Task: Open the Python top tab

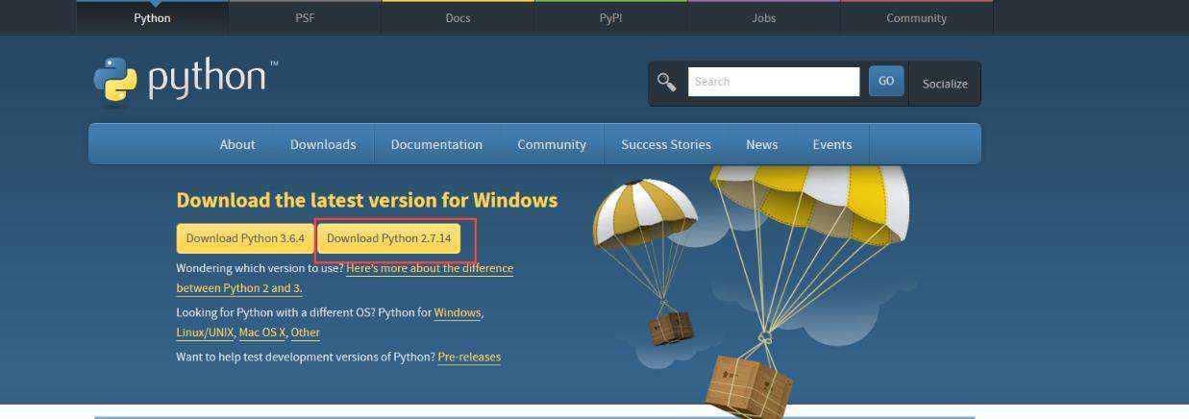Action: pyautogui.click(x=153, y=18)
